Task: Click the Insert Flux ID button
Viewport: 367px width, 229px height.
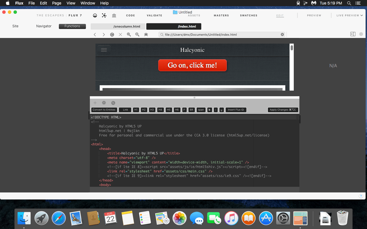Action: pos(236,110)
